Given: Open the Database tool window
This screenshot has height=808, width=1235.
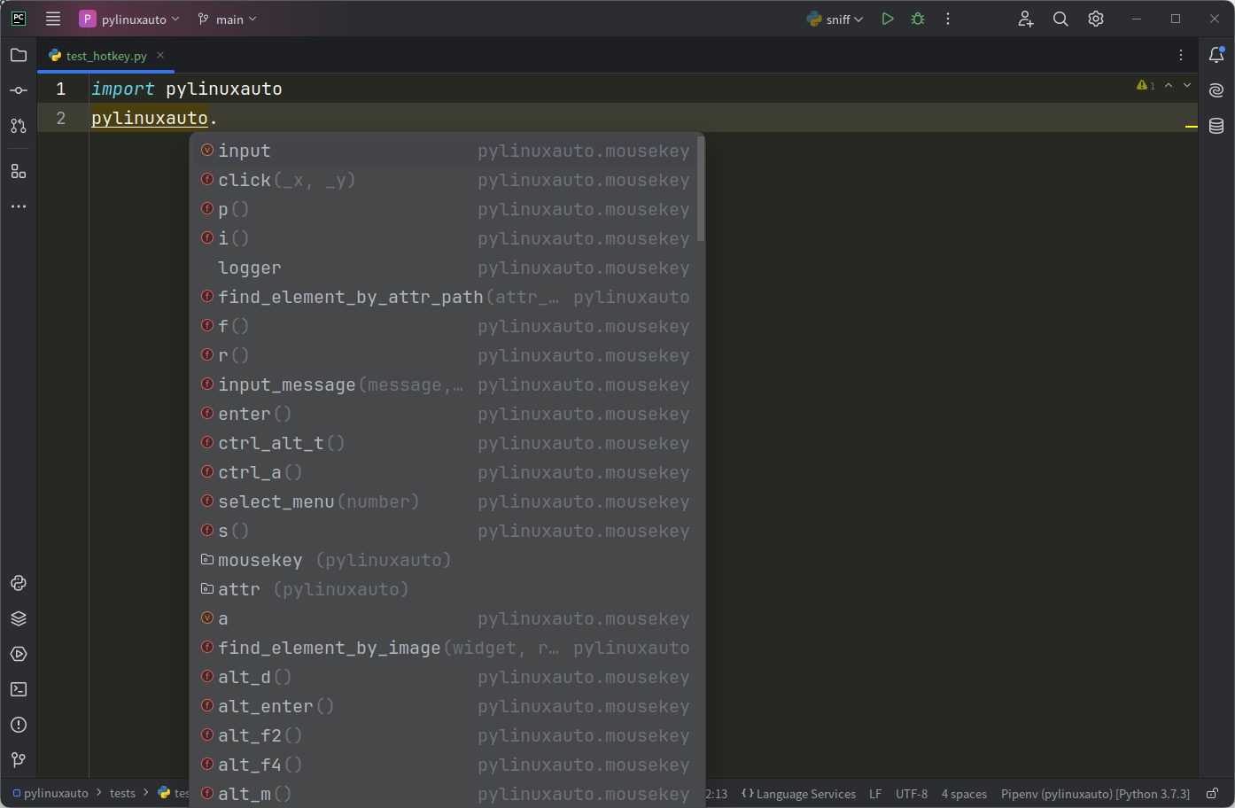Looking at the screenshot, I should (1216, 126).
